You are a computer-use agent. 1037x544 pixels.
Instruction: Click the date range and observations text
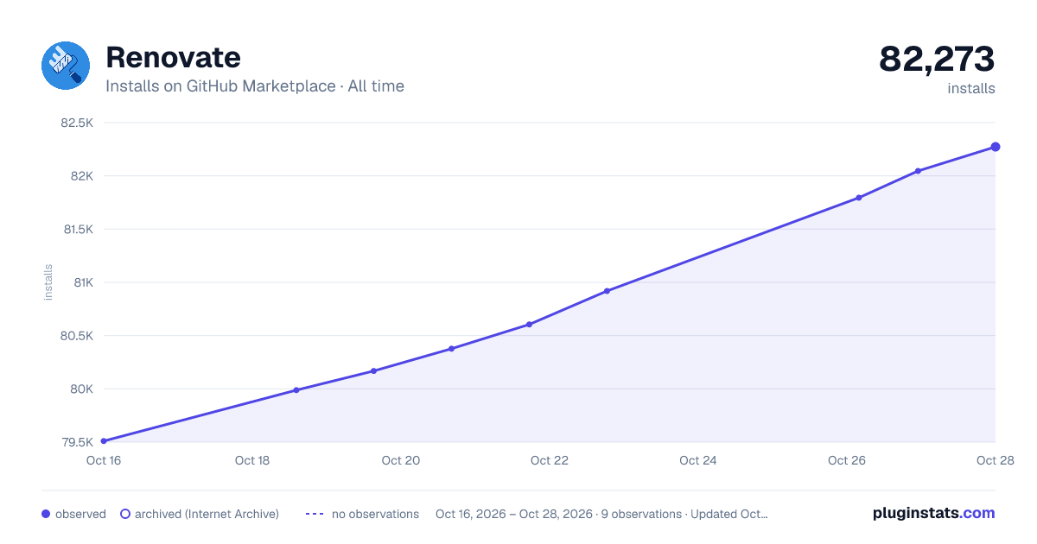click(x=601, y=514)
